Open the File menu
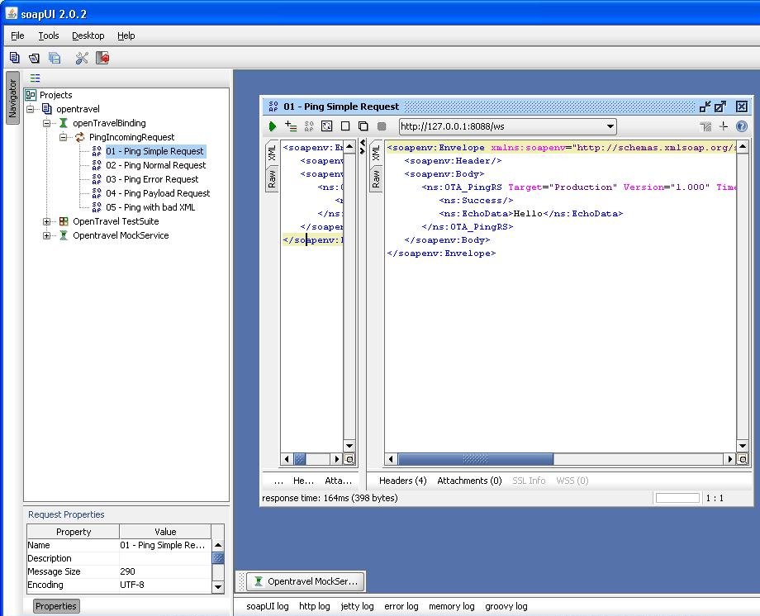The image size is (760, 616). 17,36
